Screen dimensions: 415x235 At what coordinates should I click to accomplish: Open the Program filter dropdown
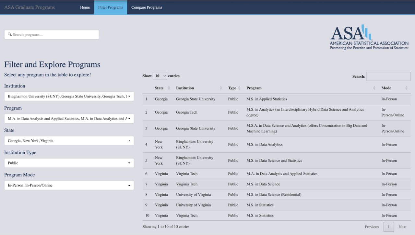69,119
